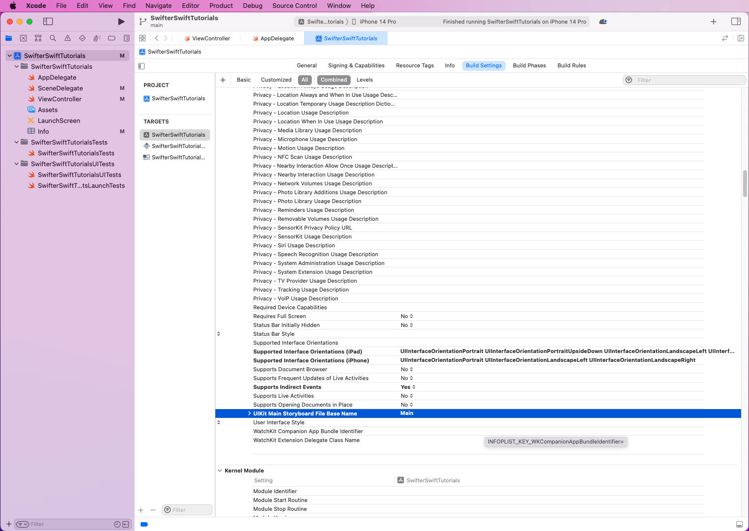Select the SceneDelegate file
Image resolution: width=749 pixels, height=531 pixels.
(x=60, y=88)
